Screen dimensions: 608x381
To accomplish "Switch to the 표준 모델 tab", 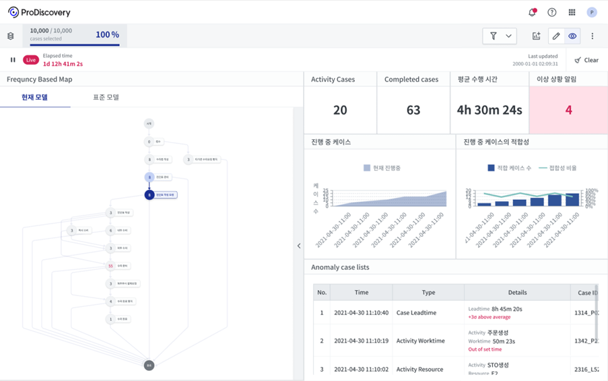I will coord(106,97).
